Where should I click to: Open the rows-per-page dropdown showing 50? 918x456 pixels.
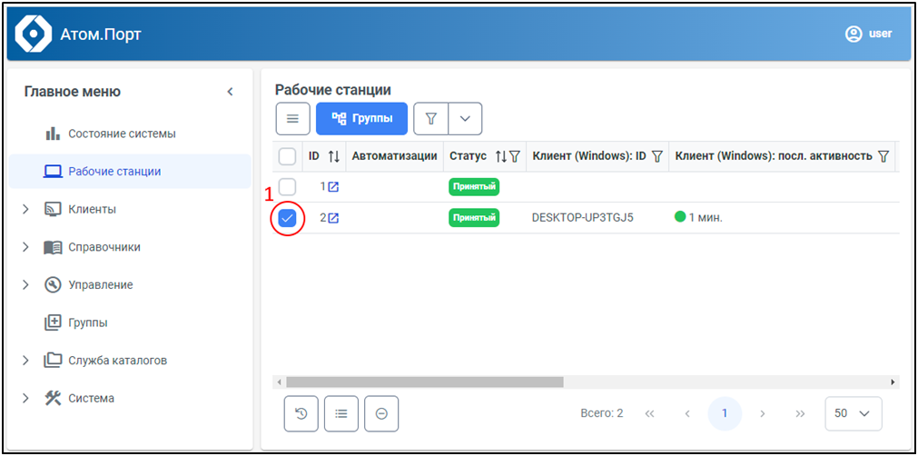tap(853, 413)
